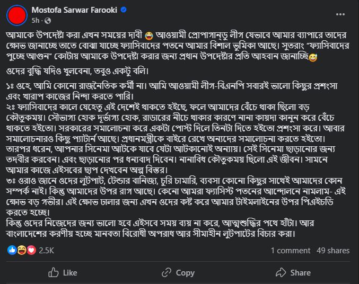The image size is (359, 284).
Task: Open the 49 shares list
Action: click(333, 251)
